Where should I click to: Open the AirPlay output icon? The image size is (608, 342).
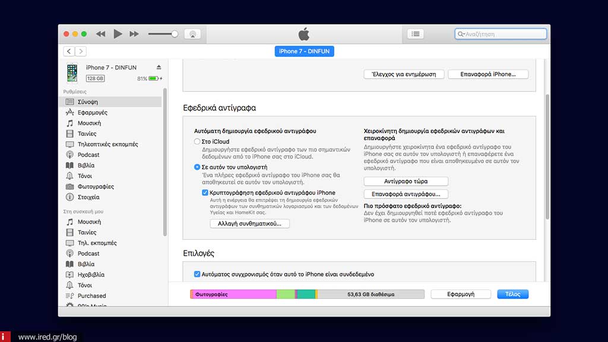193,34
